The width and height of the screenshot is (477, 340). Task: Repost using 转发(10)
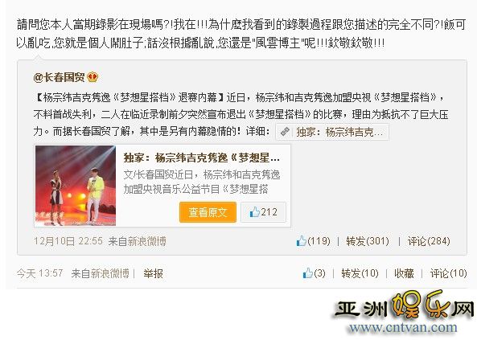[360, 273]
